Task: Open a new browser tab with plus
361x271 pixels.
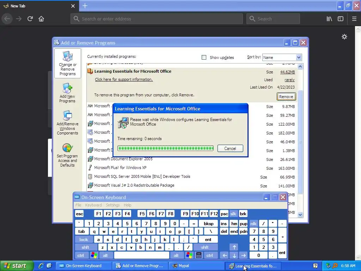Action: [85, 6]
